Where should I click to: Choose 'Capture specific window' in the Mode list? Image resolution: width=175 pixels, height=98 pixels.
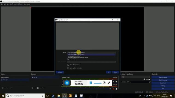pos(92,56)
